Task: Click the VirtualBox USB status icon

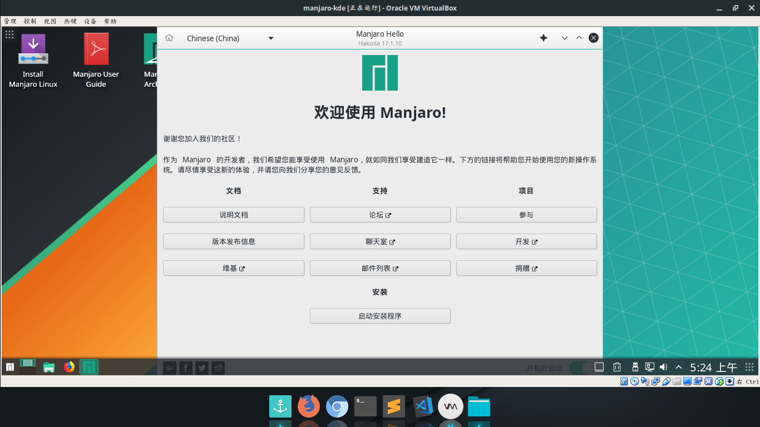Action: click(x=666, y=381)
